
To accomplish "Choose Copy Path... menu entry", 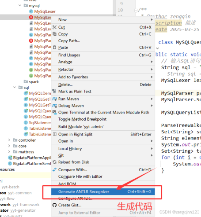I will click(103, 40).
